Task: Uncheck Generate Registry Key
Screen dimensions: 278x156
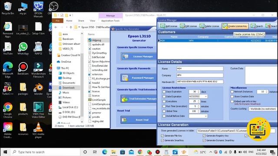Action: (x=204, y=136)
